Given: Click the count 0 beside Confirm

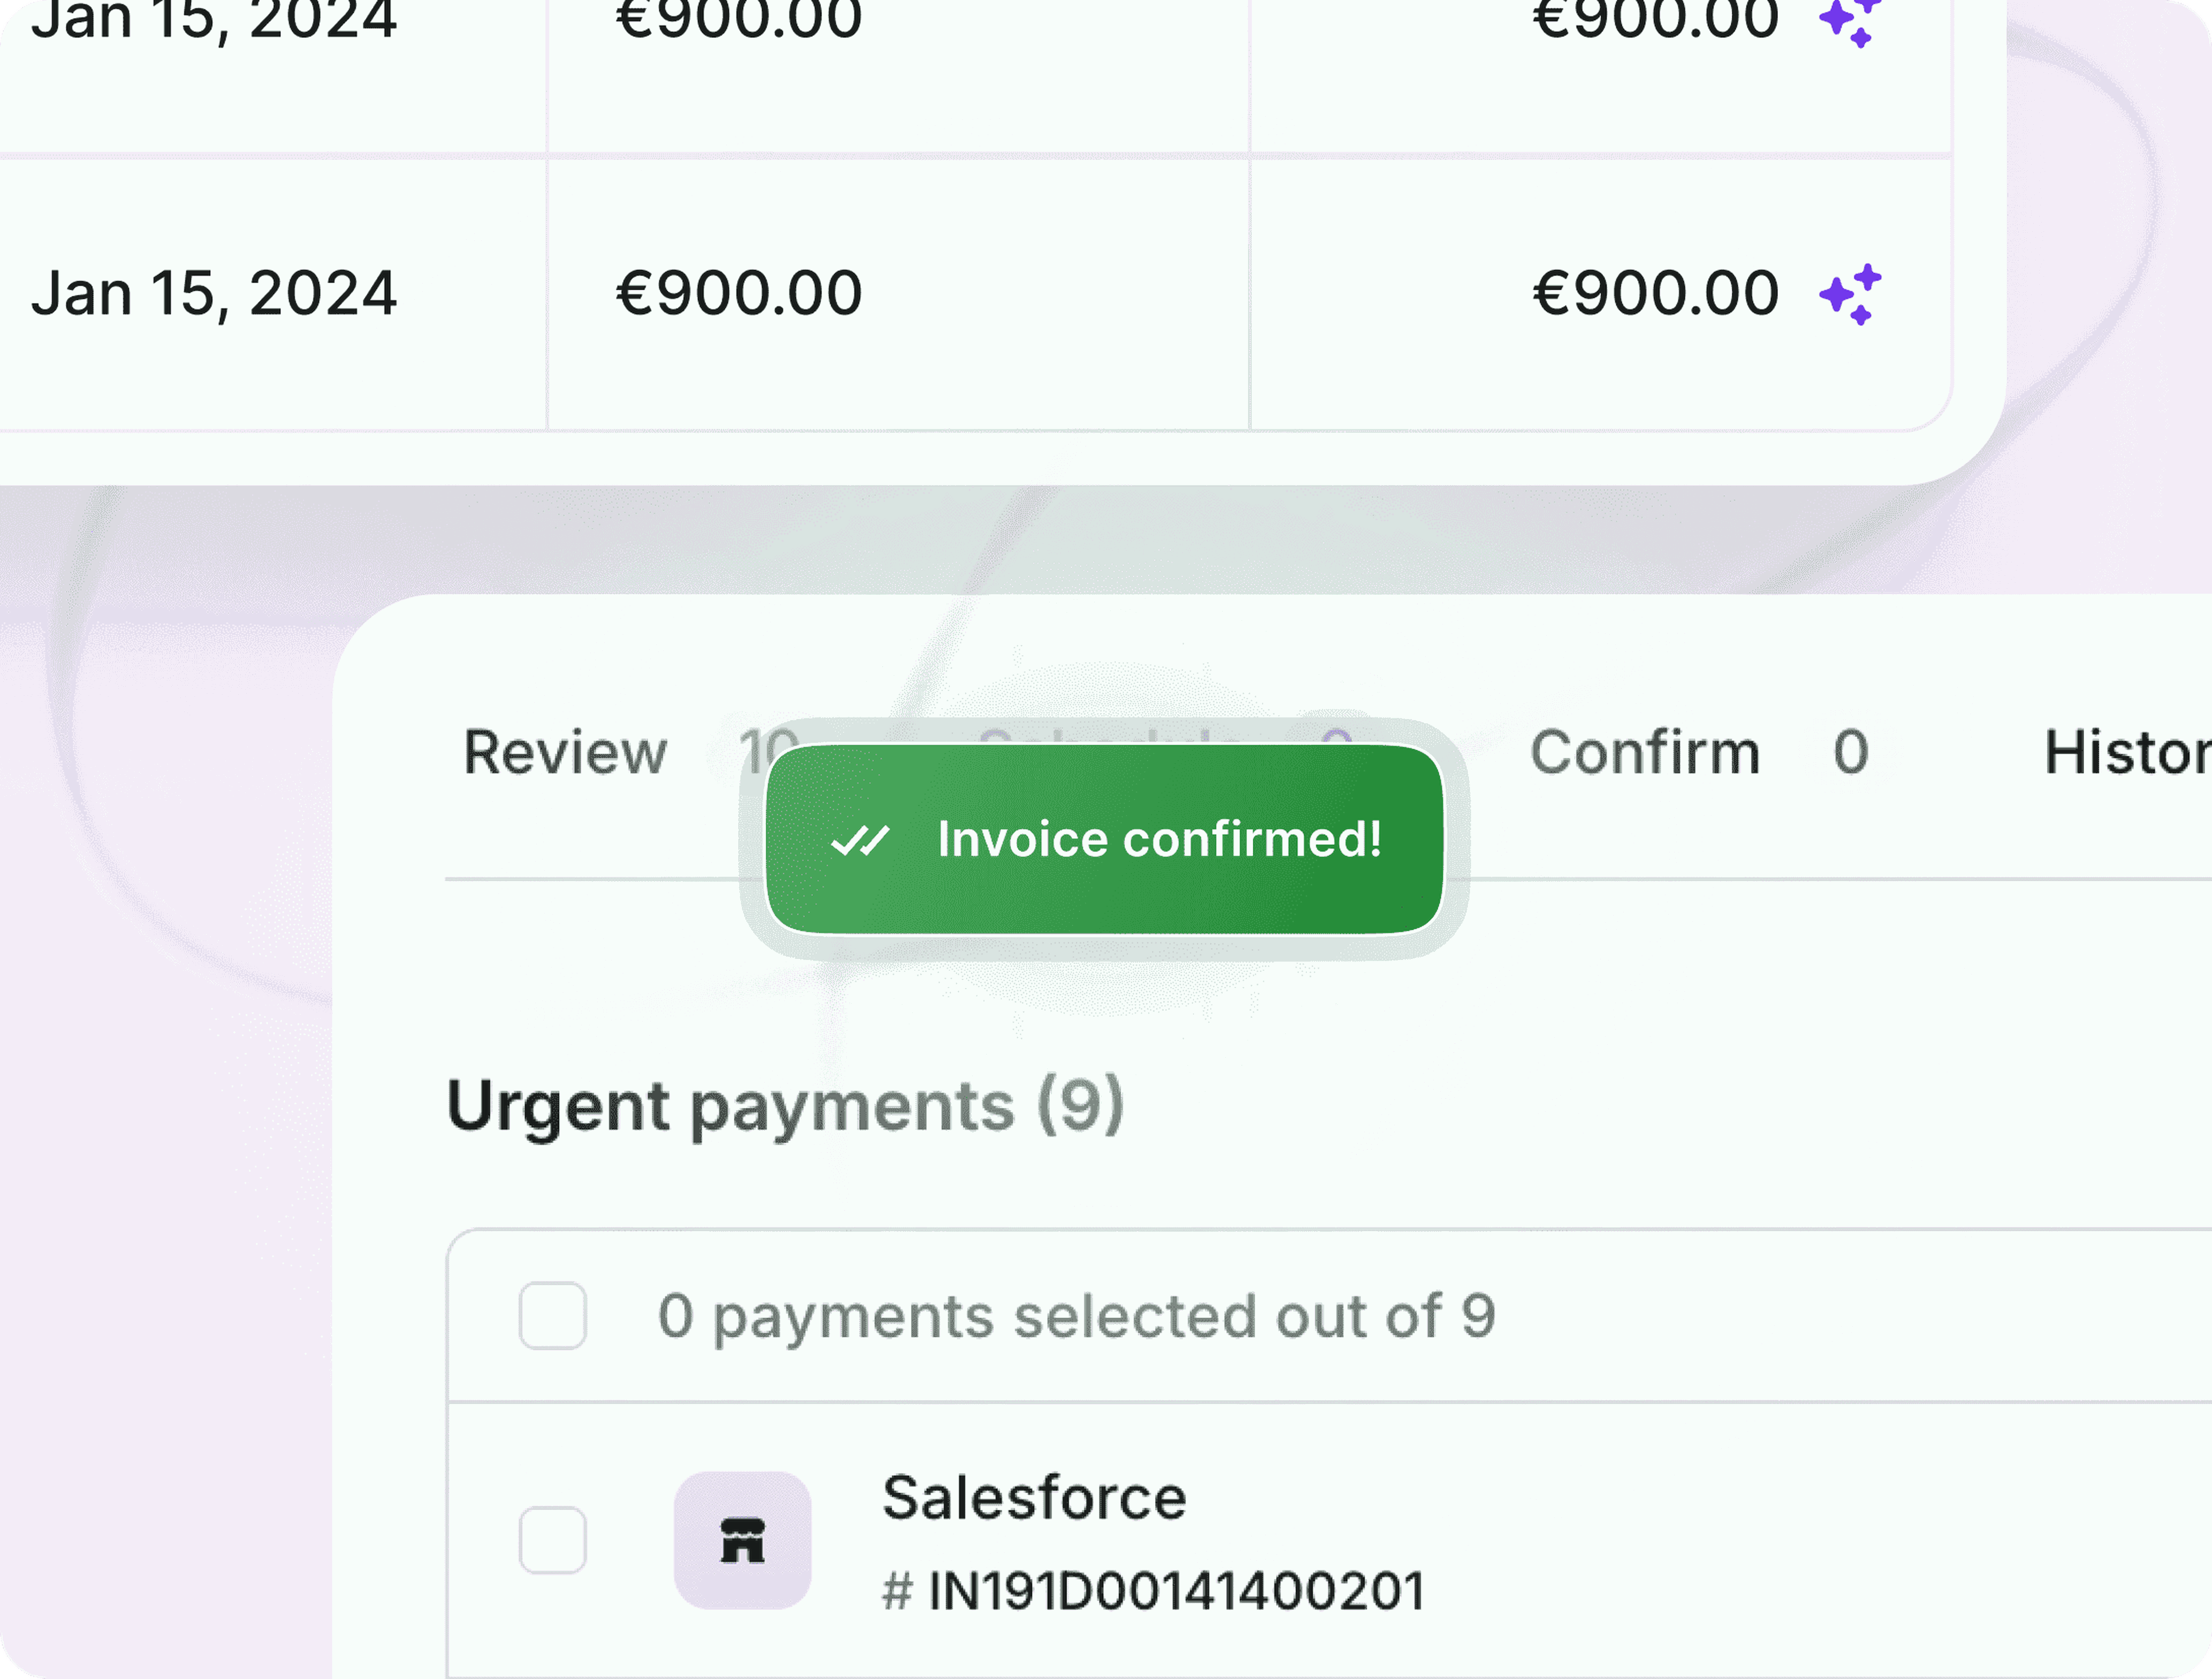Looking at the screenshot, I should pos(1851,753).
